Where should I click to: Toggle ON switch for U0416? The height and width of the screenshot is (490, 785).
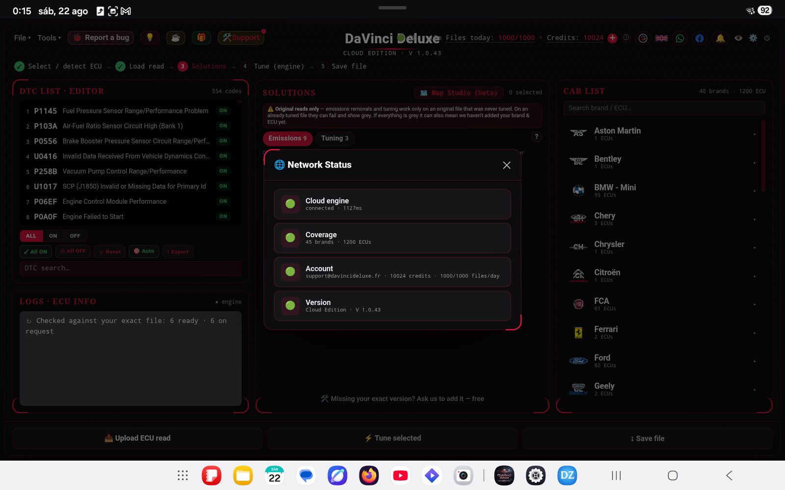click(x=223, y=156)
